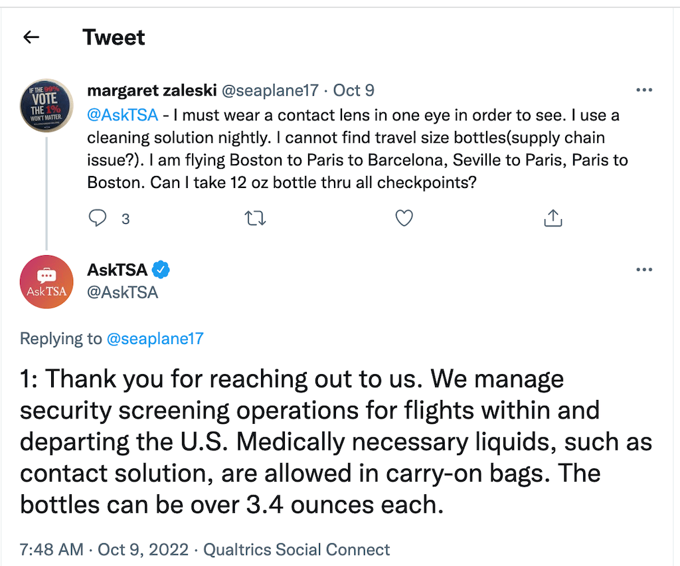
Task: Open the reply icon on margaret's tweet
Action: click(98, 217)
